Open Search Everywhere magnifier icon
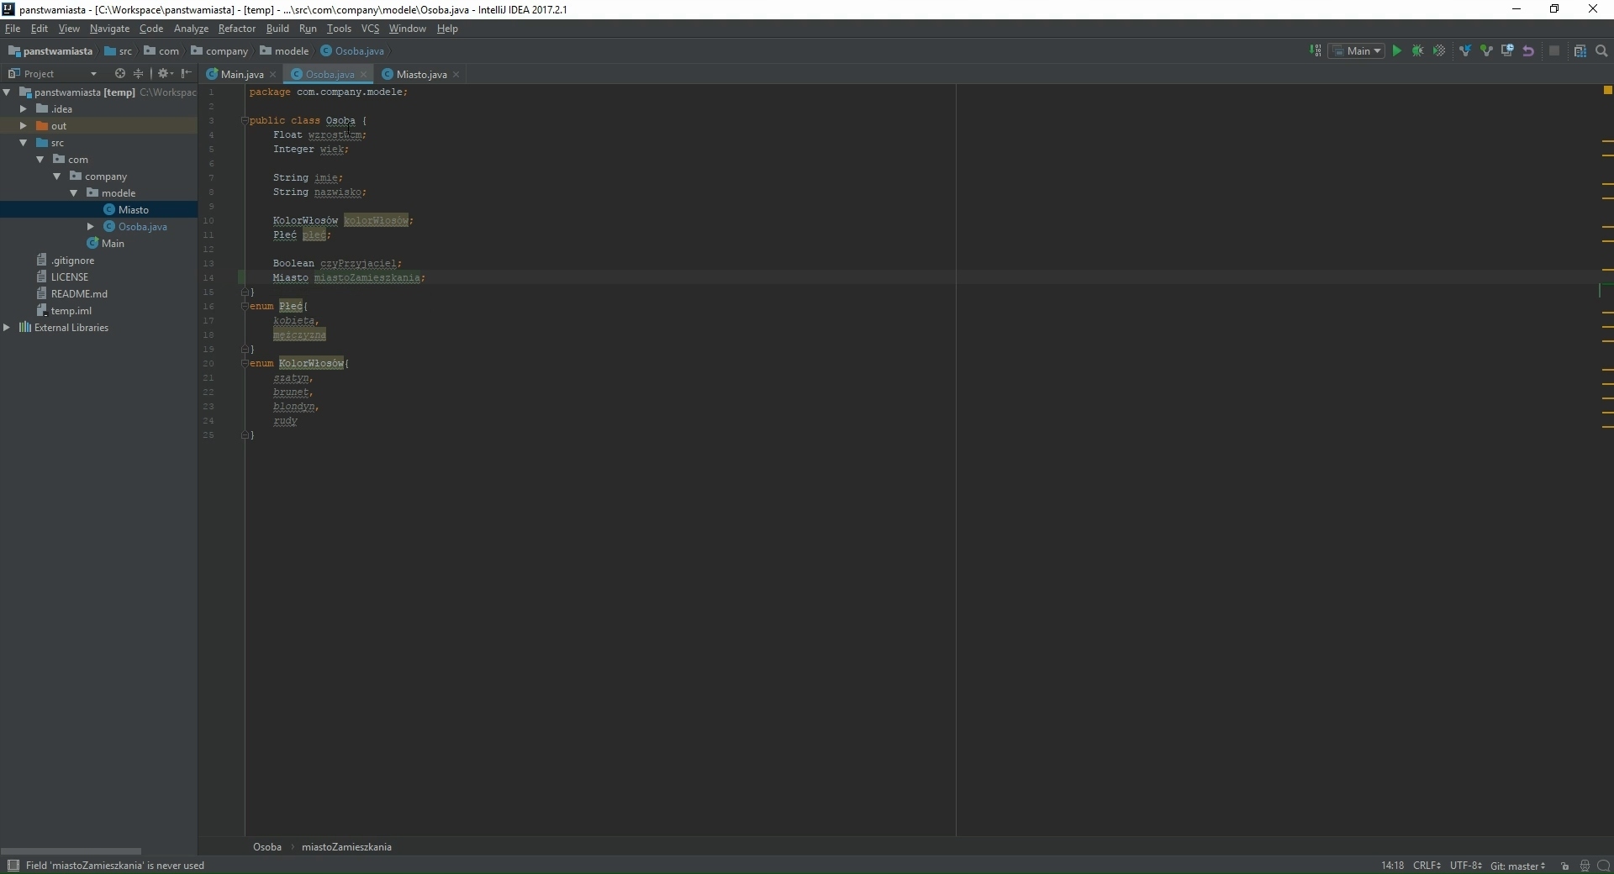The image size is (1614, 874). pos(1601,51)
